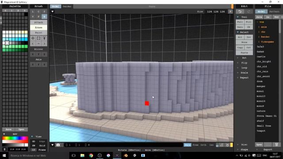
Task: Collapse the Select section
Action: pyautogui.click(x=238, y=32)
